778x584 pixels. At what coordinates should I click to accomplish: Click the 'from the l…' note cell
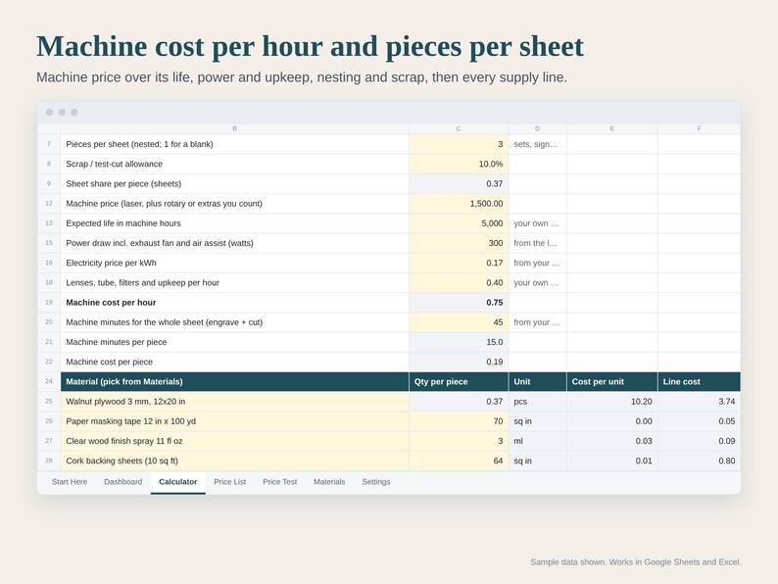[537, 243]
